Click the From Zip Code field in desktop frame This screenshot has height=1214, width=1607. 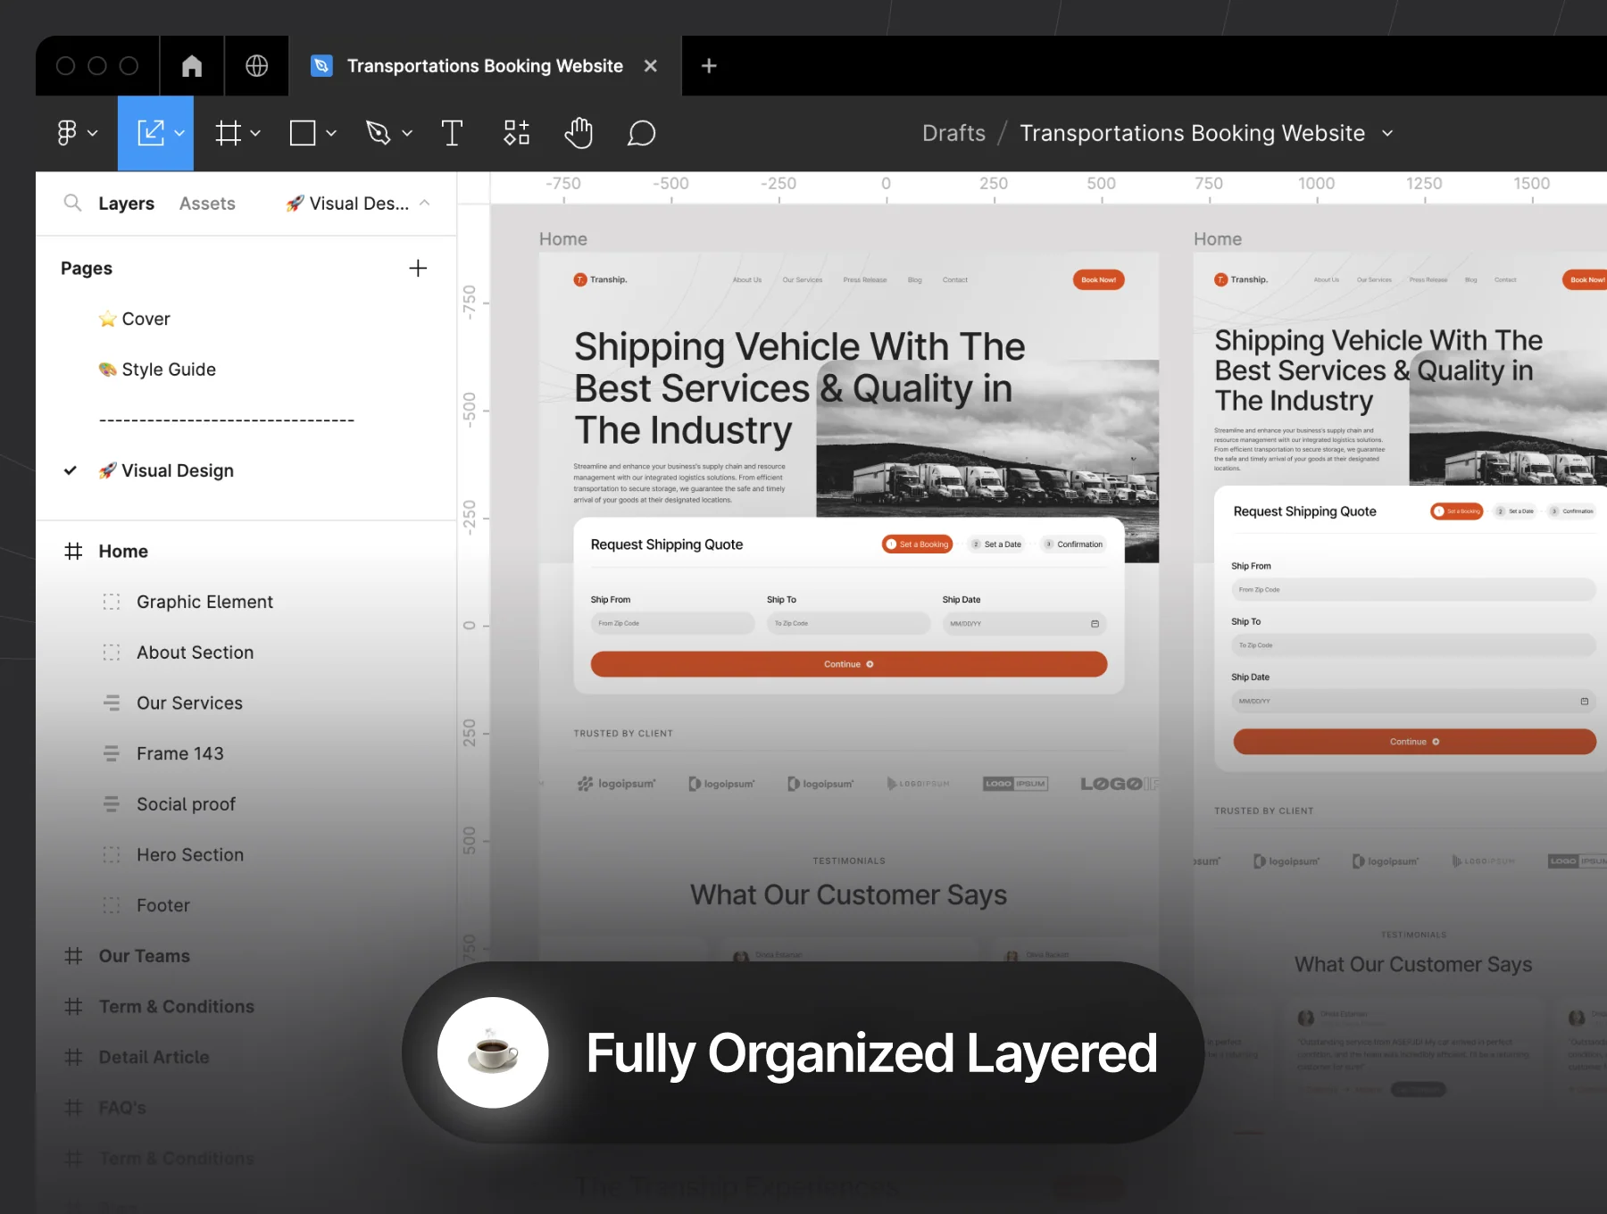pyautogui.click(x=672, y=623)
